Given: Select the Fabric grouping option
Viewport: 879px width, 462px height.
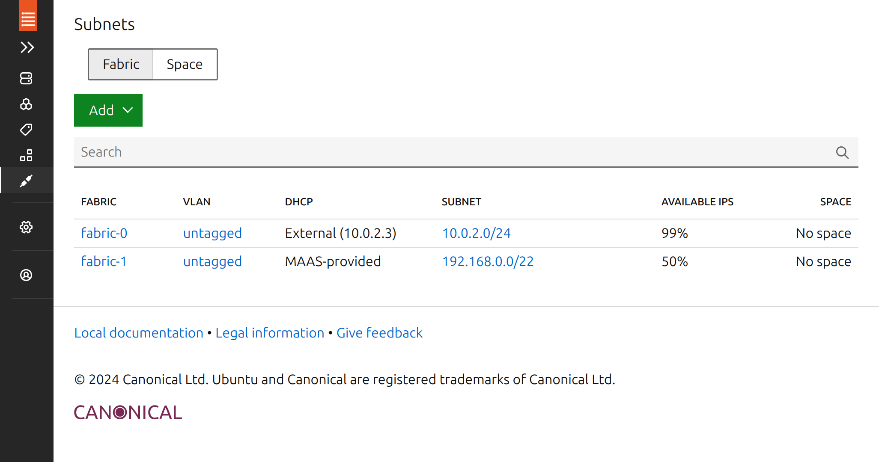Looking at the screenshot, I should [x=120, y=64].
